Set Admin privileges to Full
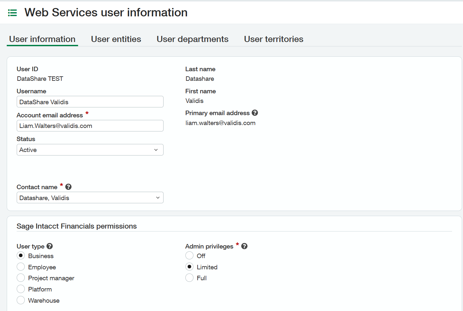The image size is (463, 311). [x=190, y=278]
